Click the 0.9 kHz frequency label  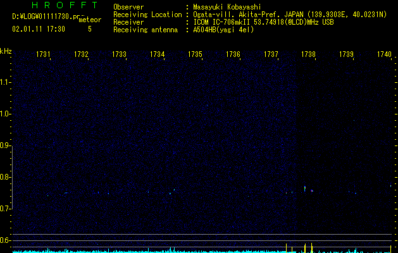(x=6, y=145)
